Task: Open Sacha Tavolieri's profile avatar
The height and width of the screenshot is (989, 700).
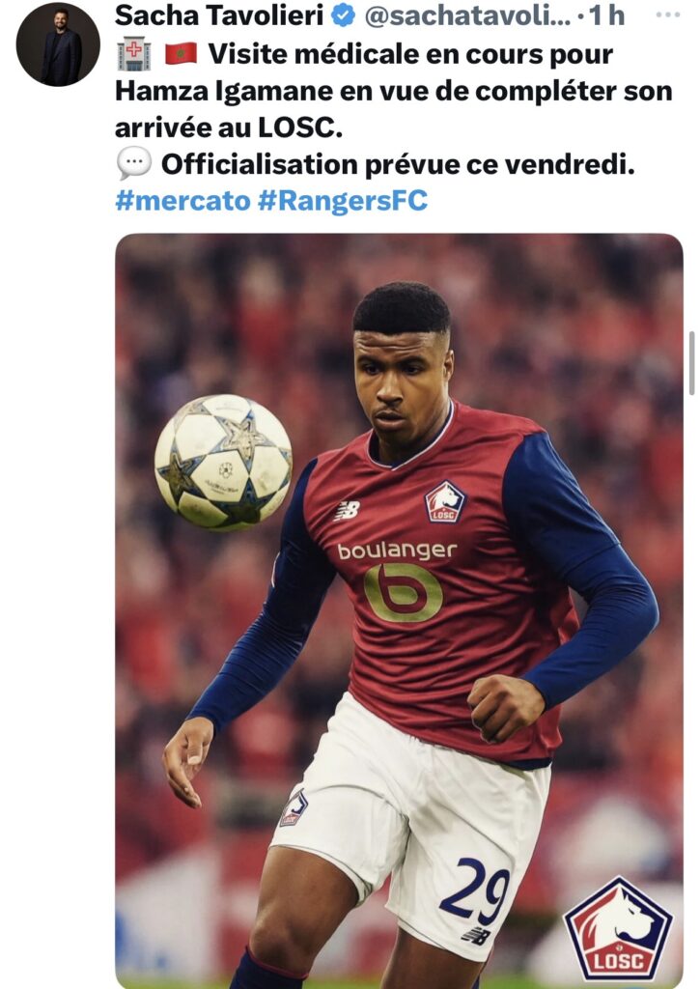Action: pyautogui.click(x=58, y=44)
